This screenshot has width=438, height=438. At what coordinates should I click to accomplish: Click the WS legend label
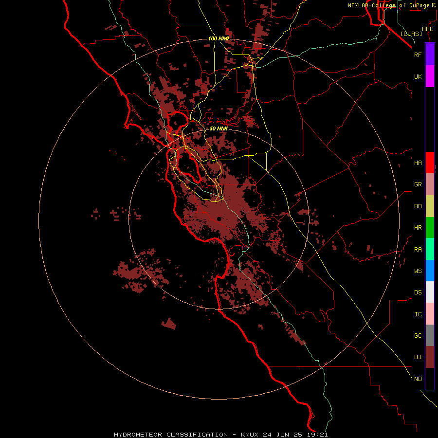pyautogui.click(x=418, y=271)
